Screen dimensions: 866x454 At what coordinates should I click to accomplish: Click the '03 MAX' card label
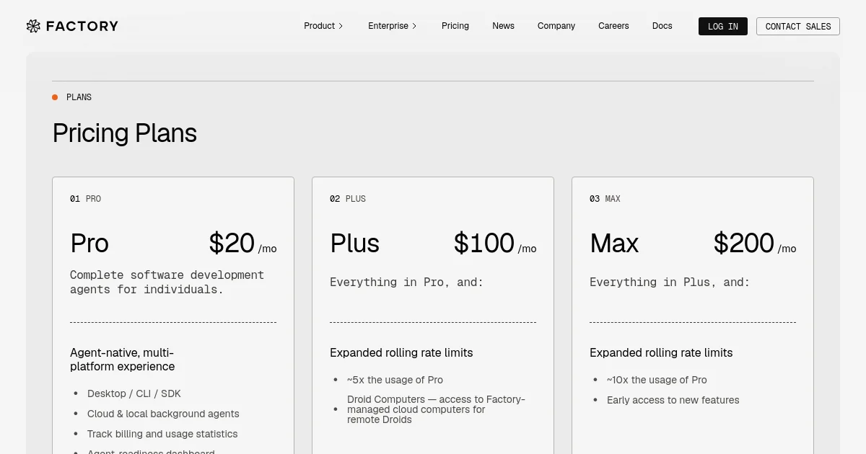[x=605, y=199]
